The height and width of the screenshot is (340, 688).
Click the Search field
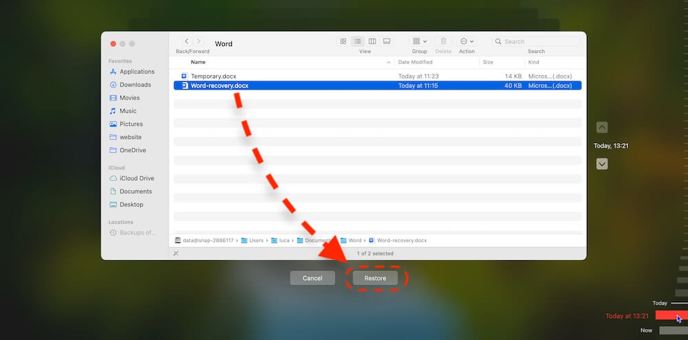536,42
